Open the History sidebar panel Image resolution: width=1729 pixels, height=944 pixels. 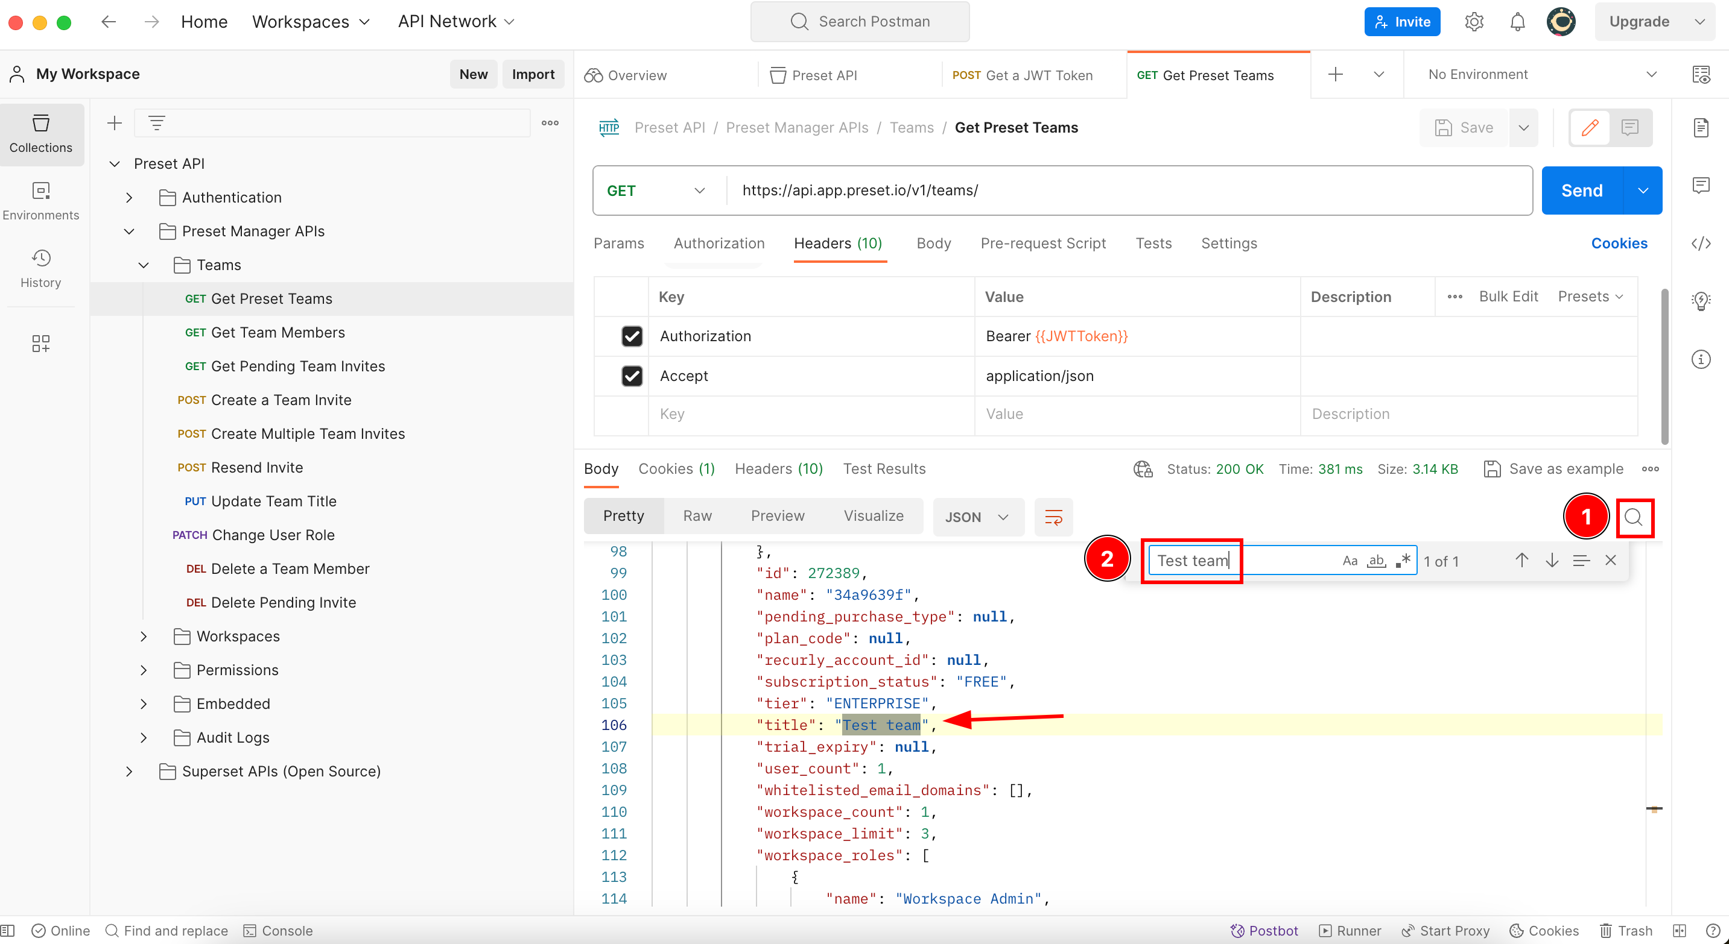point(41,268)
